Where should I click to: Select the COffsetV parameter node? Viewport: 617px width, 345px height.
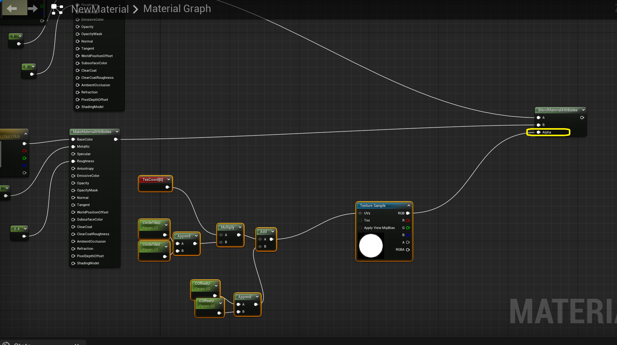(x=206, y=301)
